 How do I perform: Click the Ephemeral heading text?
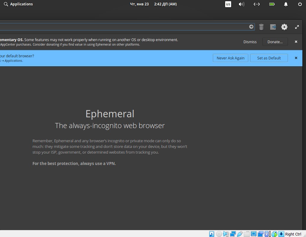[x=110, y=114]
